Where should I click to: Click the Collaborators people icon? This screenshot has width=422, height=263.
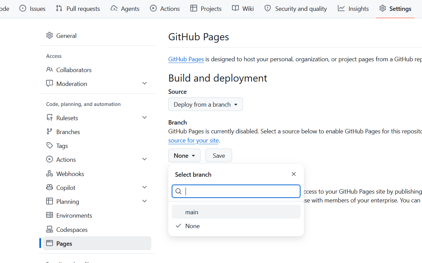tap(50, 69)
